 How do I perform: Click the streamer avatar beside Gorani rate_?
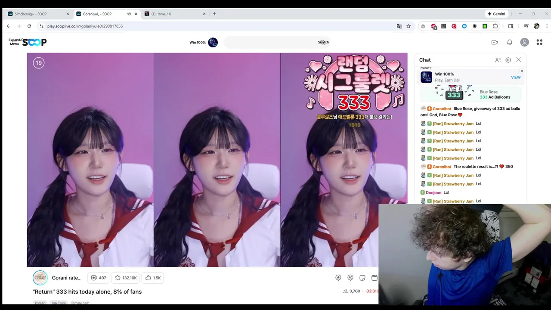tap(40, 278)
